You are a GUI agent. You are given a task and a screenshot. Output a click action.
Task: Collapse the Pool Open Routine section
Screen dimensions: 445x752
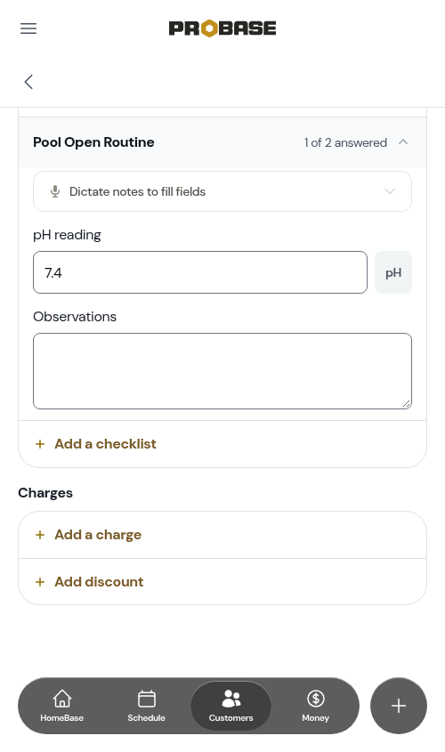[x=403, y=142]
